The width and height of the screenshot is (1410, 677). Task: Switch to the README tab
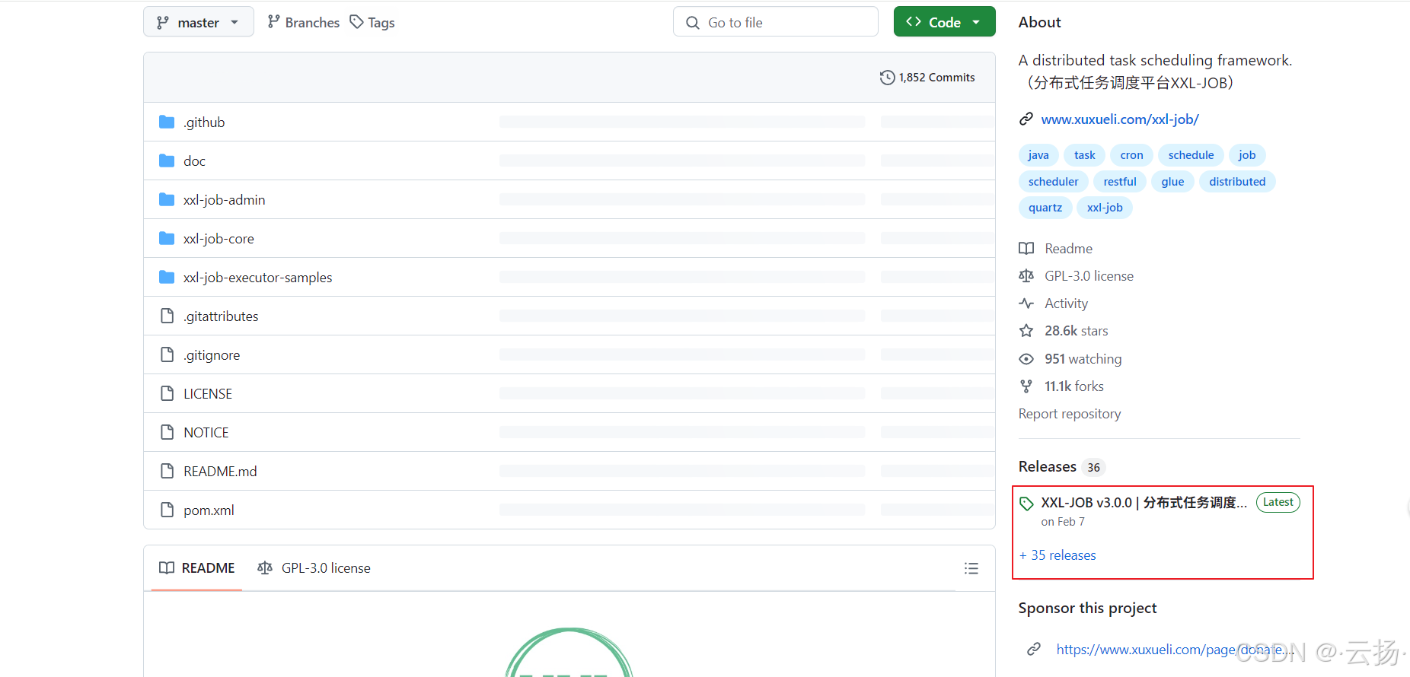tap(196, 568)
